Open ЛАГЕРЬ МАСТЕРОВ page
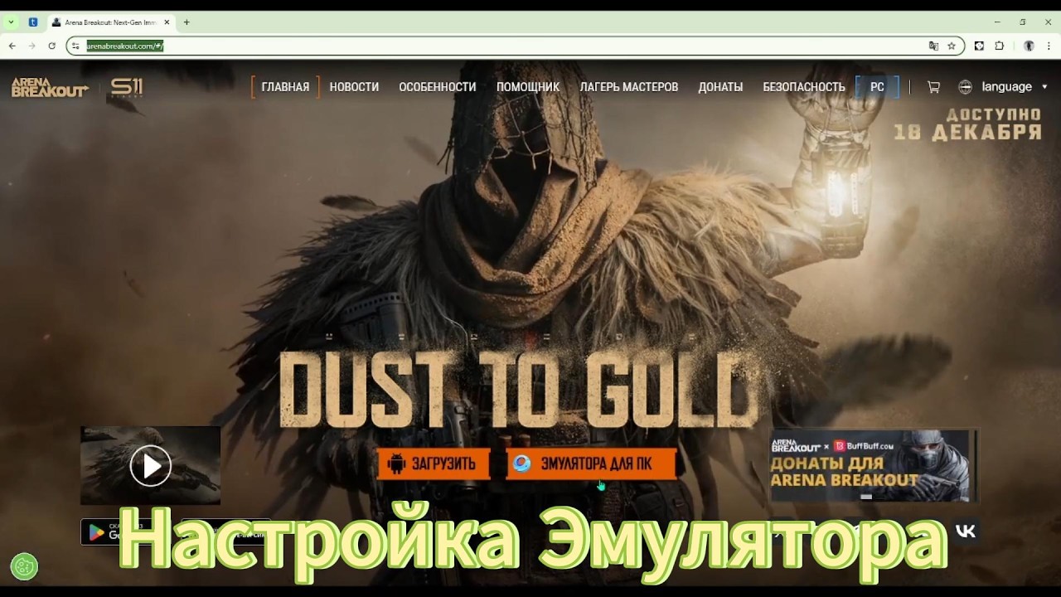This screenshot has width=1061, height=597. pyautogui.click(x=629, y=87)
